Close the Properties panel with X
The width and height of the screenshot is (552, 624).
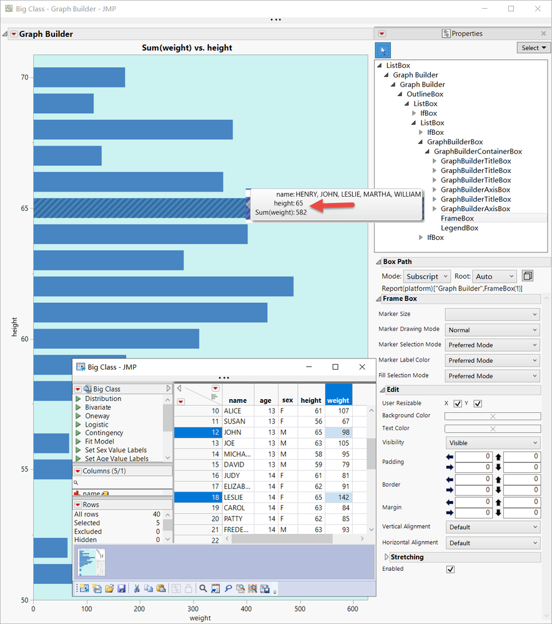544,34
